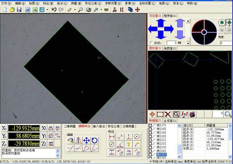Check the box for 线[18]
Screen dimensions: 233x164
[150, 129]
